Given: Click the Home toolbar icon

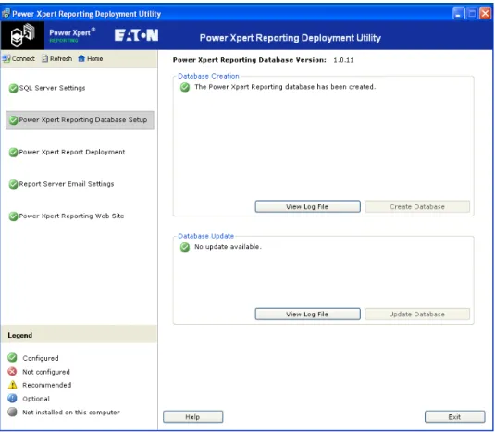Looking at the screenshot, I should [81, 58].
